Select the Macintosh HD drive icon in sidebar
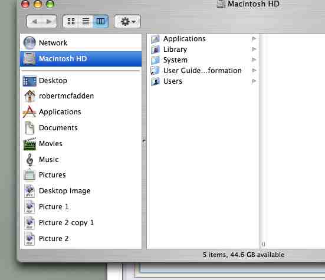The width and height of the screenshot is (325, 280). click(29, 58)
